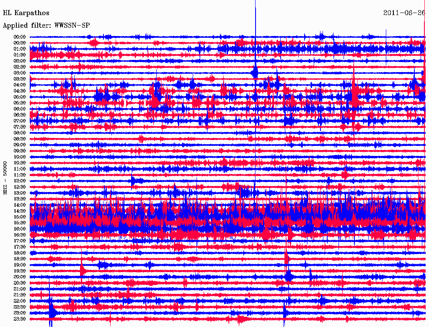Select the 19:00 time label
The image size is (429, 327).
[20, 265]
